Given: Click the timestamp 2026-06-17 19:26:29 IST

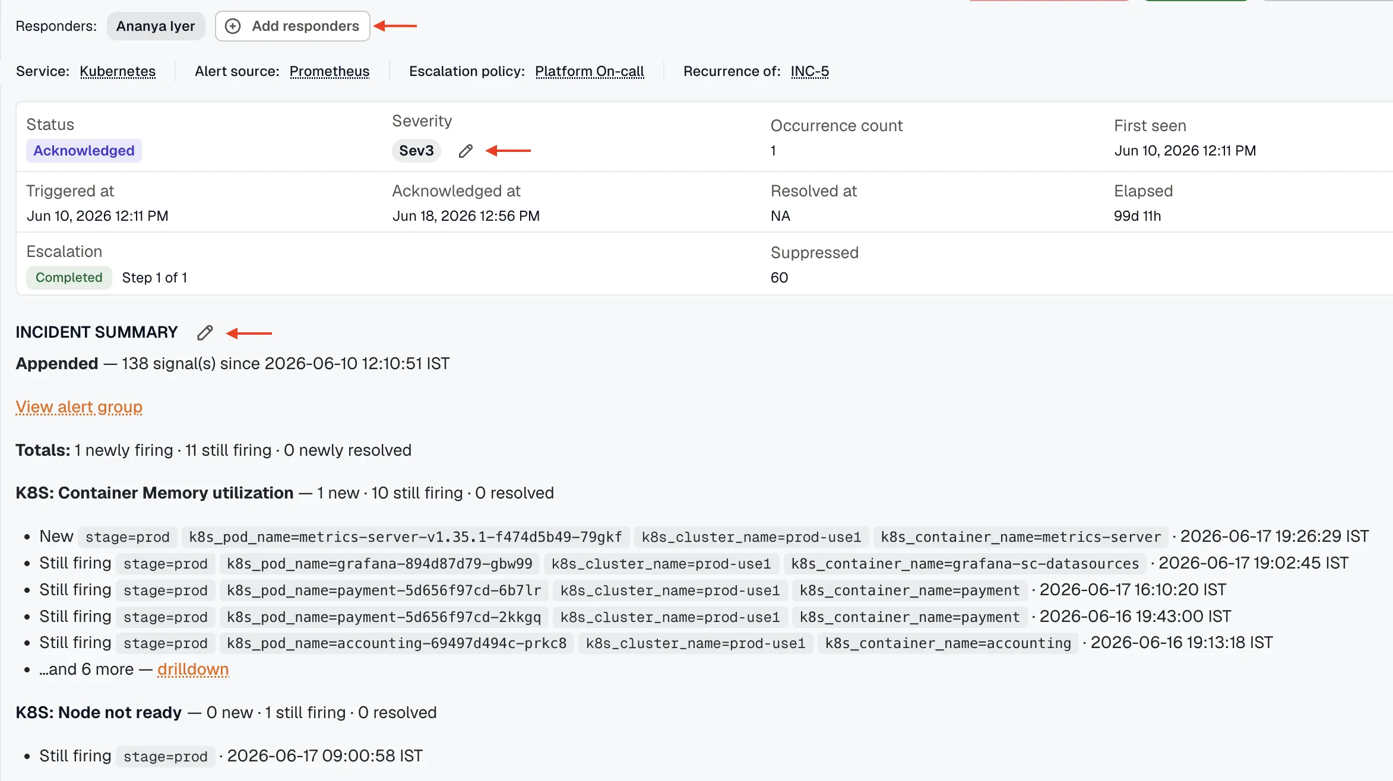Looking at the screenshot, I should click(1274, 536).
